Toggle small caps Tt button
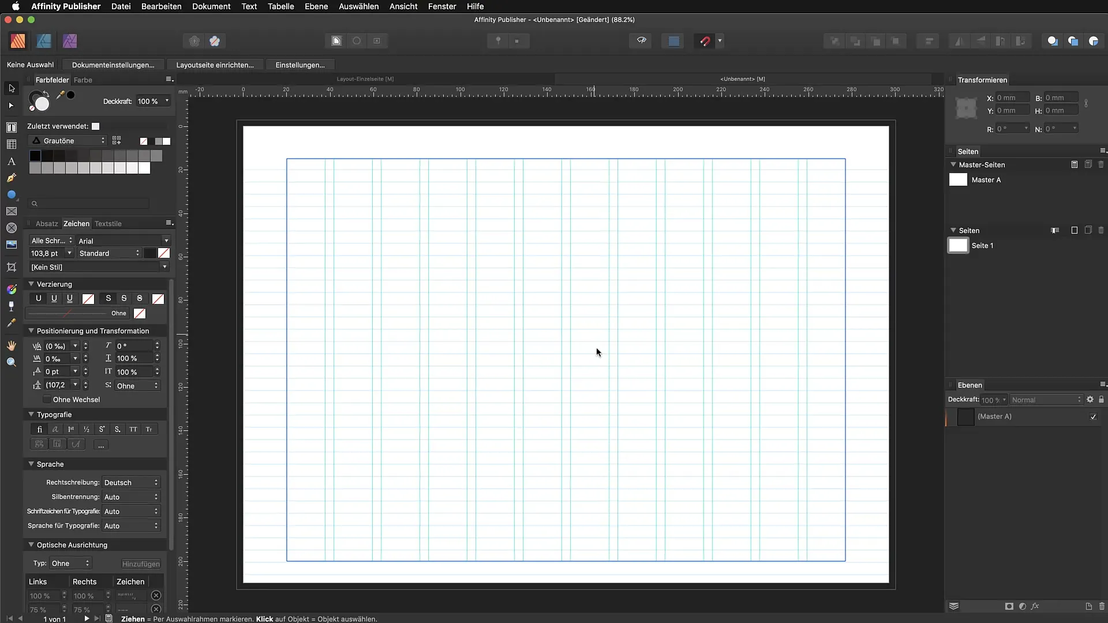 (149, 429)
